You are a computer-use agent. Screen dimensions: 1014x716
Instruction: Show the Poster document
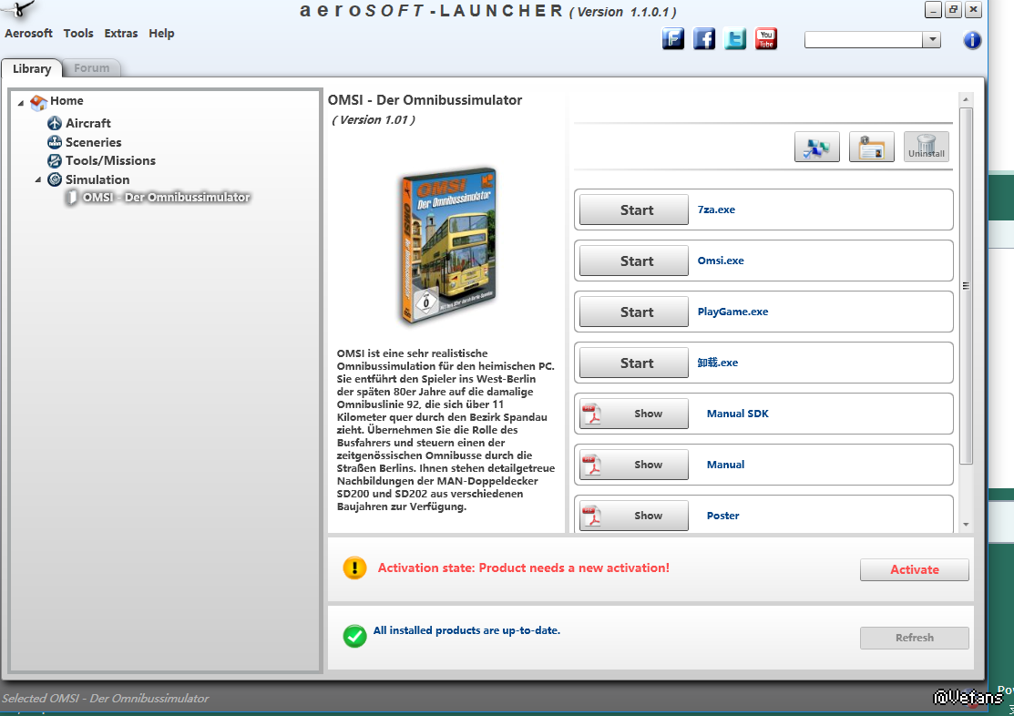pos(634,517)
